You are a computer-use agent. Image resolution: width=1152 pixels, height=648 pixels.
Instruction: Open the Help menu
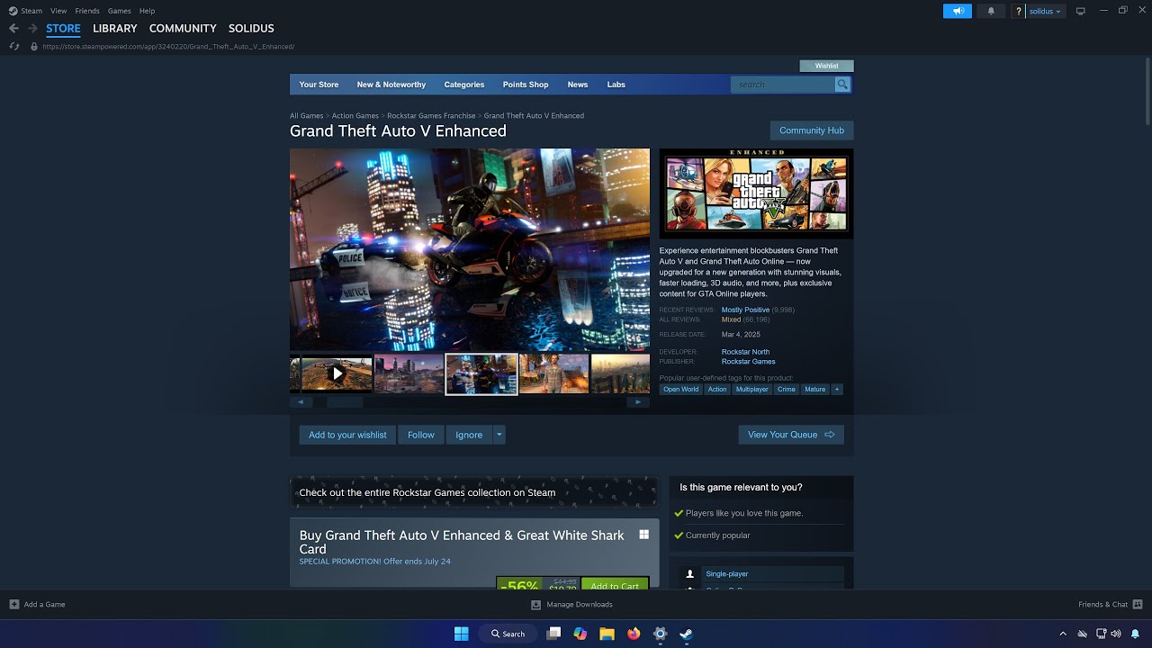click(x=147, y=11)
